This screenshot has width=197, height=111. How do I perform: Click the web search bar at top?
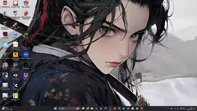click(98, 4)
